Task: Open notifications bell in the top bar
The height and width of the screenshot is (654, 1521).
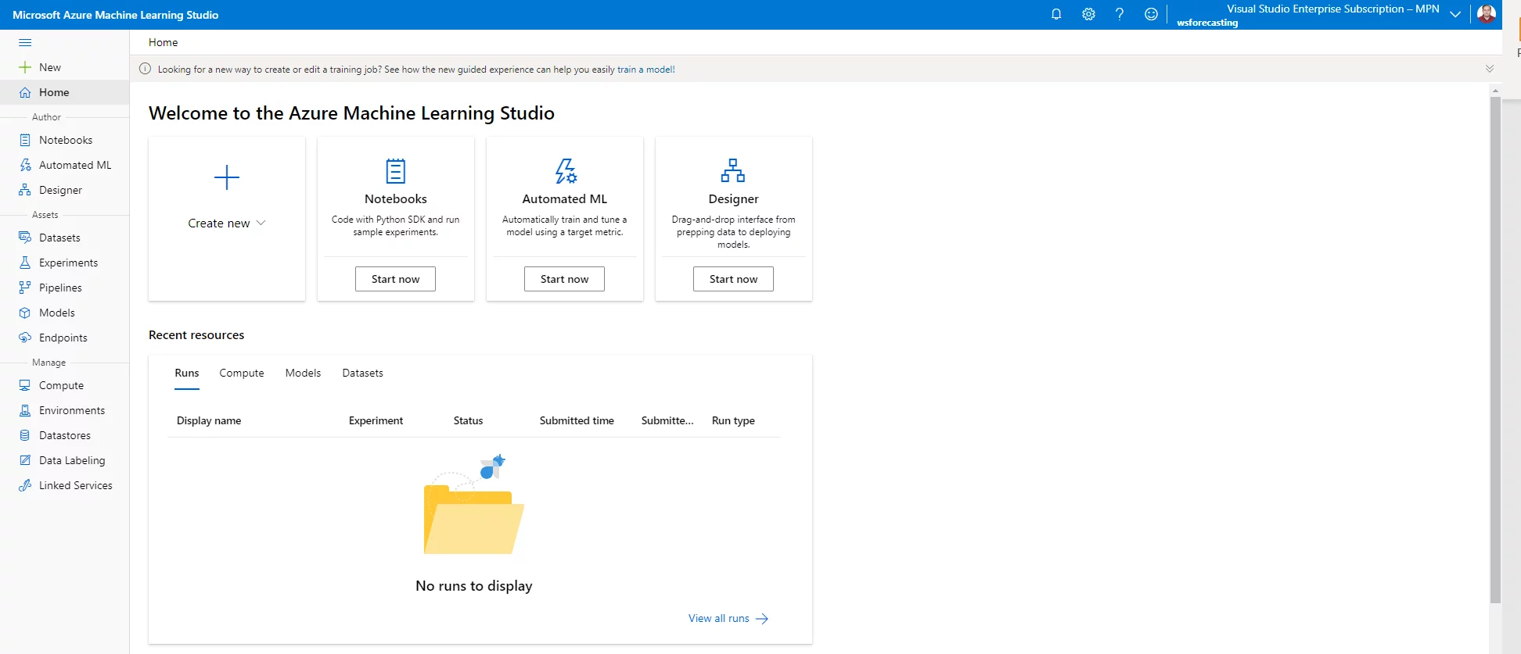Action: 1056,14
